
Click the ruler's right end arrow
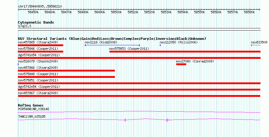260,10
